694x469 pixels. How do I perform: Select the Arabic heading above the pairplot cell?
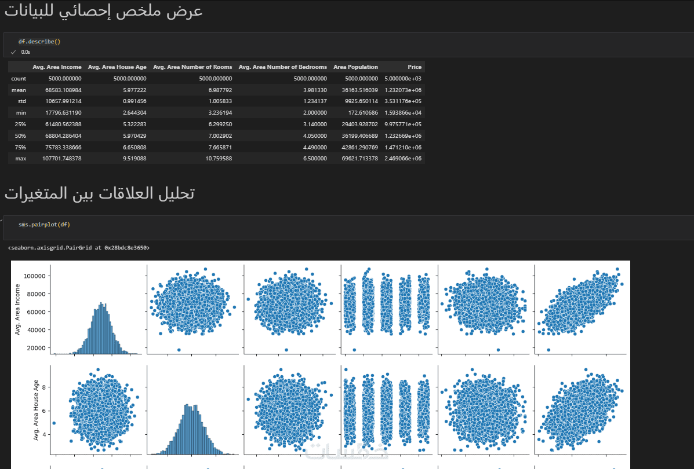[x=100, y=193]
